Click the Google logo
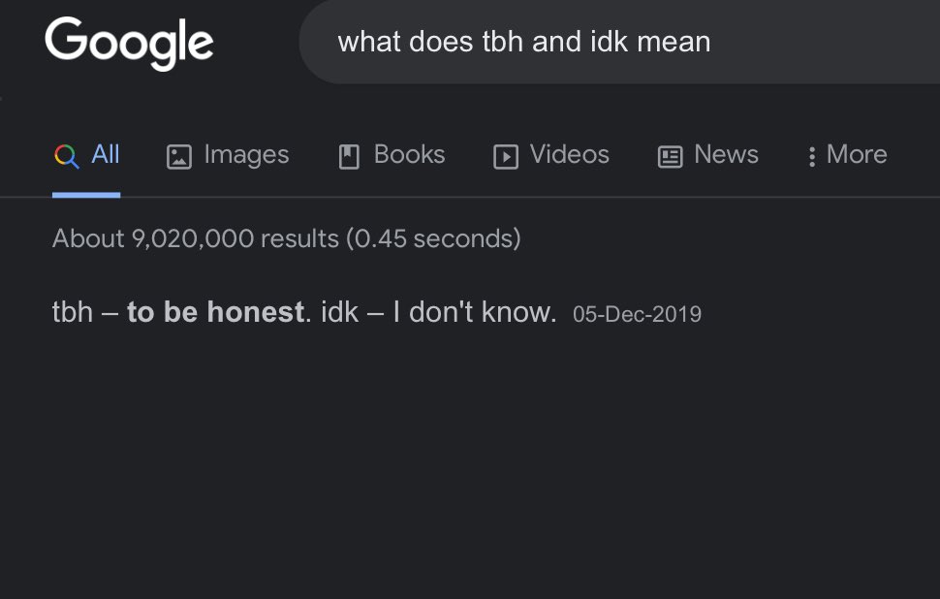Viewport: 940px width, 599px height. 129,44
